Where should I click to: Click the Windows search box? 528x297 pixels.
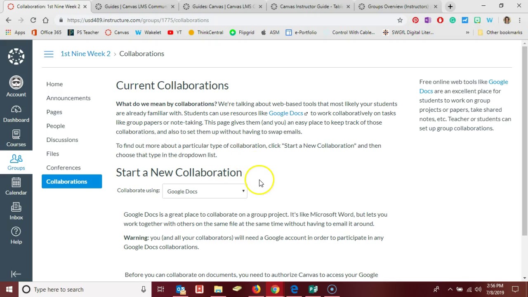tap(85, 290)
